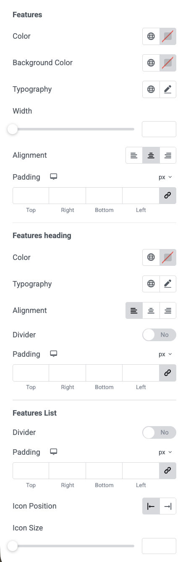Enable the Features List Divider switch
The width and height of the screenshot is (183, 562).
click(x=159, y=432)
